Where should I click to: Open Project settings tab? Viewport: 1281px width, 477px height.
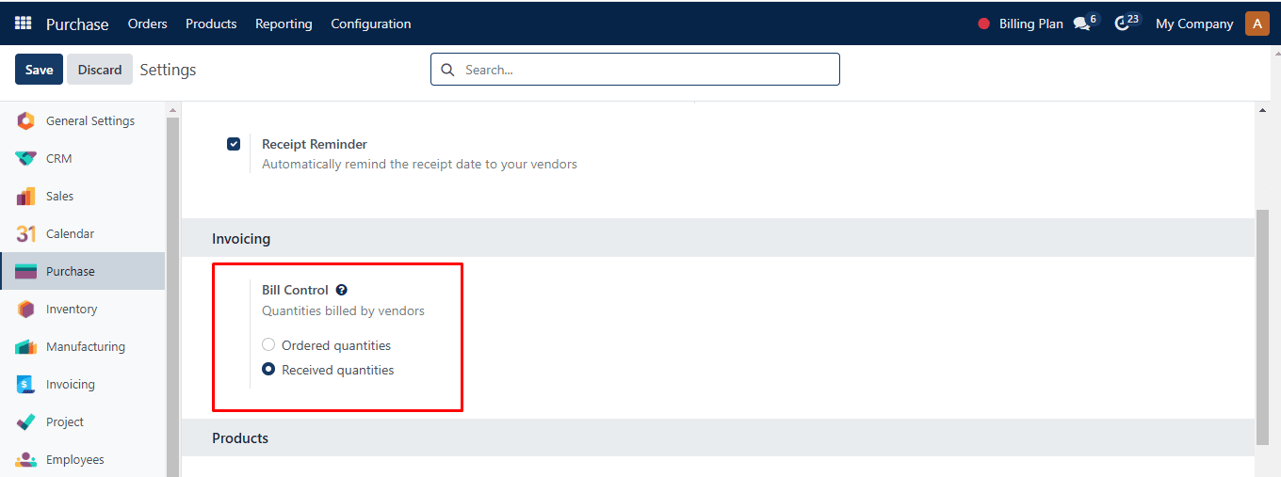click(x=83, y=421)
